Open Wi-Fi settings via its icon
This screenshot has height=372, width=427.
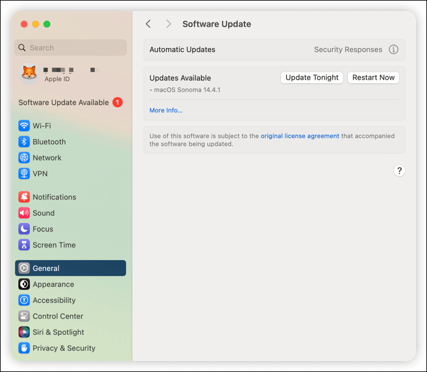point(24,126)
